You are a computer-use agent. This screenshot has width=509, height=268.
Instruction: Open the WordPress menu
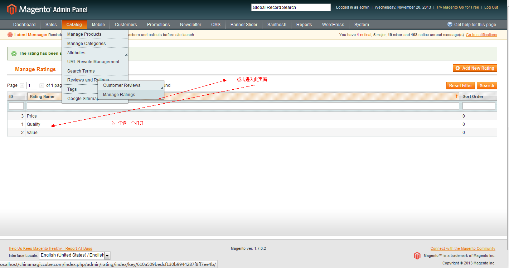pos(333,25)
